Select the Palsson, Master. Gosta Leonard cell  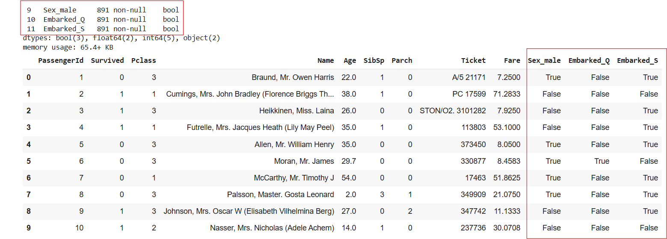tap(280, 195)
